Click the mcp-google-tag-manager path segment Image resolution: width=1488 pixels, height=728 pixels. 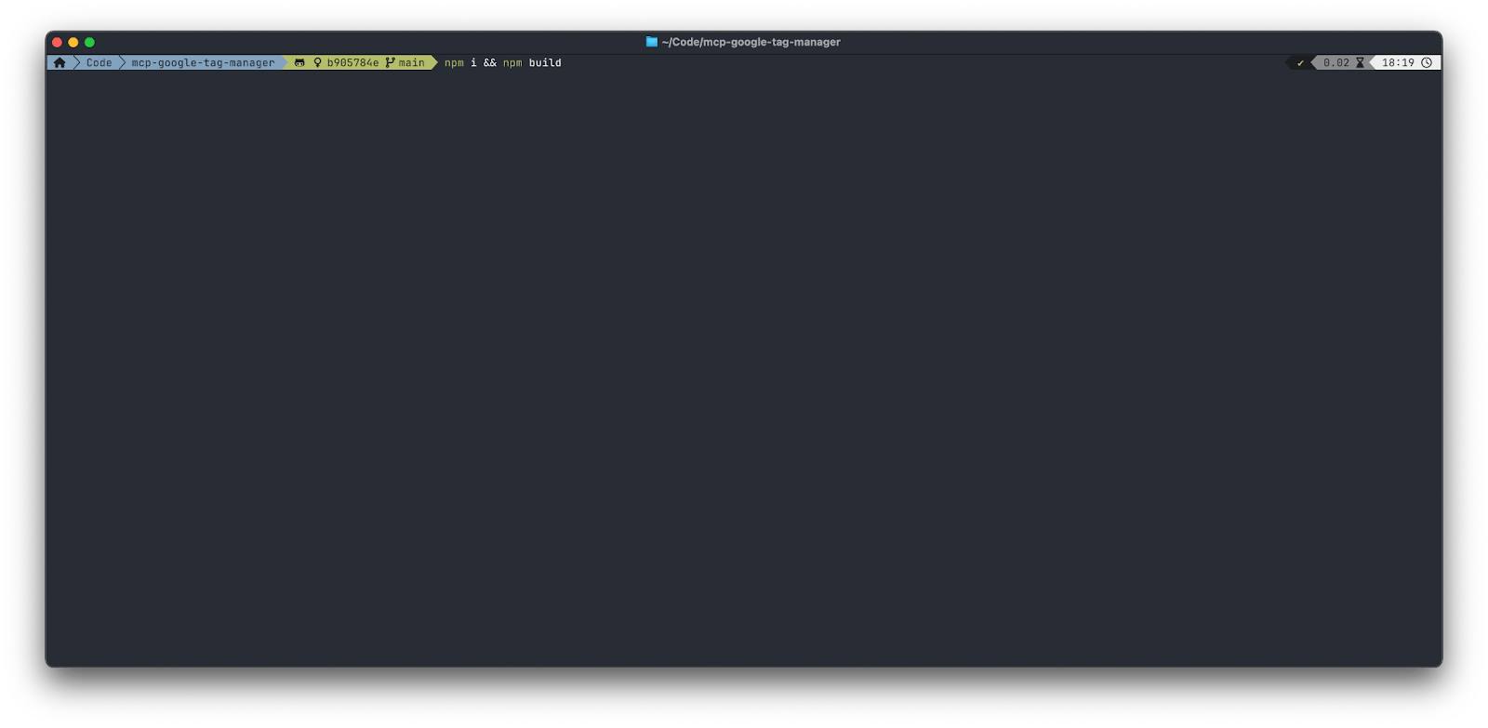point(203,63)
